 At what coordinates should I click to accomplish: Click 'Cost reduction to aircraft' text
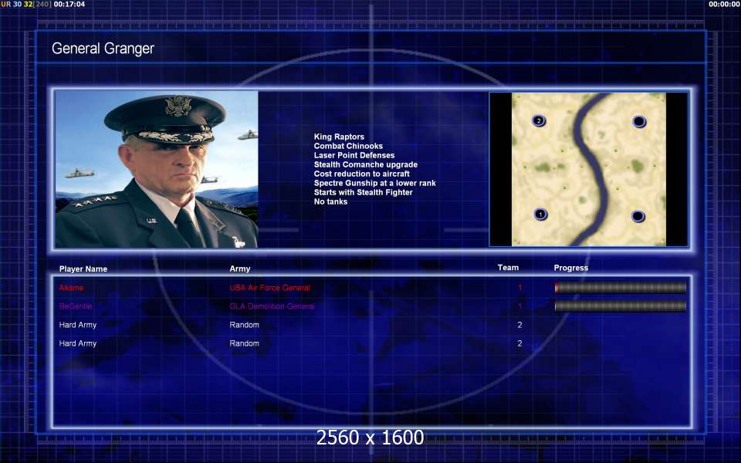361,174
